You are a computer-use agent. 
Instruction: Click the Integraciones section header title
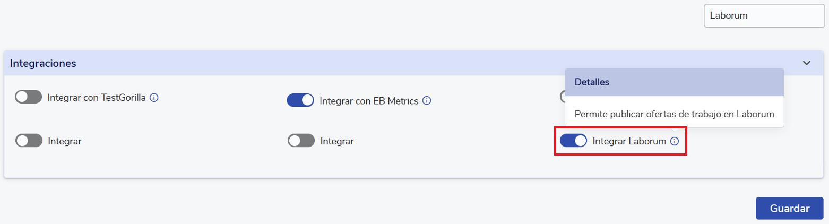(43, 63)
